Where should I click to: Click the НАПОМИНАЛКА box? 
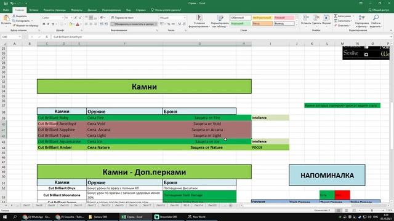[x=327, y=175]
